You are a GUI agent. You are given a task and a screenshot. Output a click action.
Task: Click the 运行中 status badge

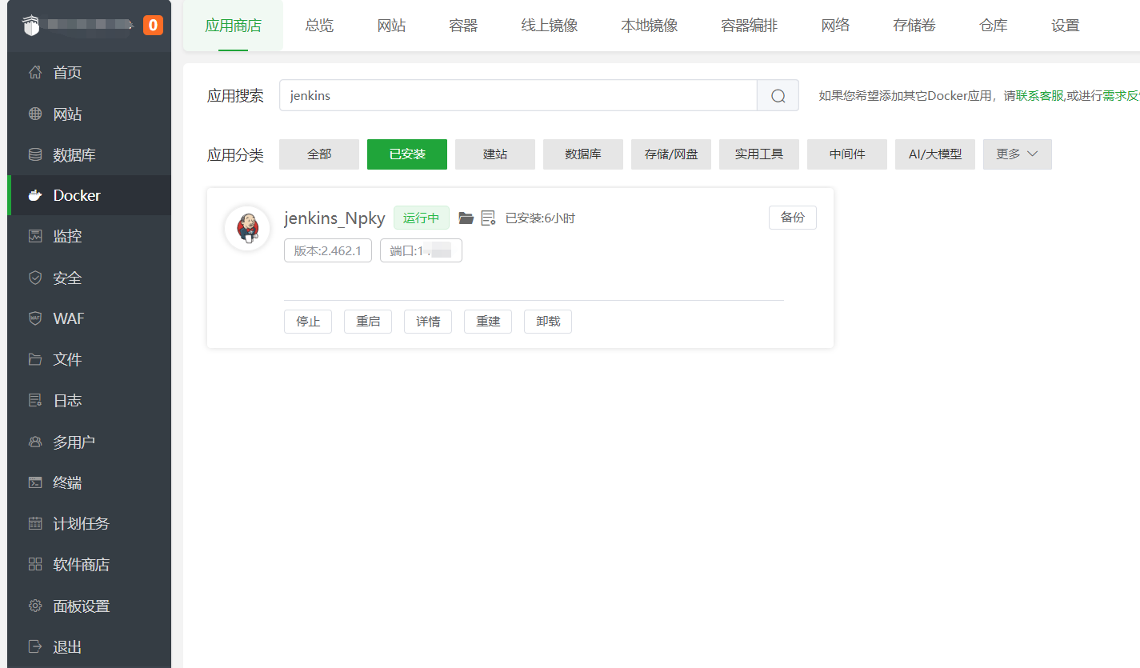(422, 218)
